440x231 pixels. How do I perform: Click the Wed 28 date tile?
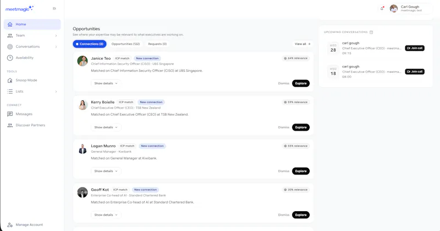point(333,48)
